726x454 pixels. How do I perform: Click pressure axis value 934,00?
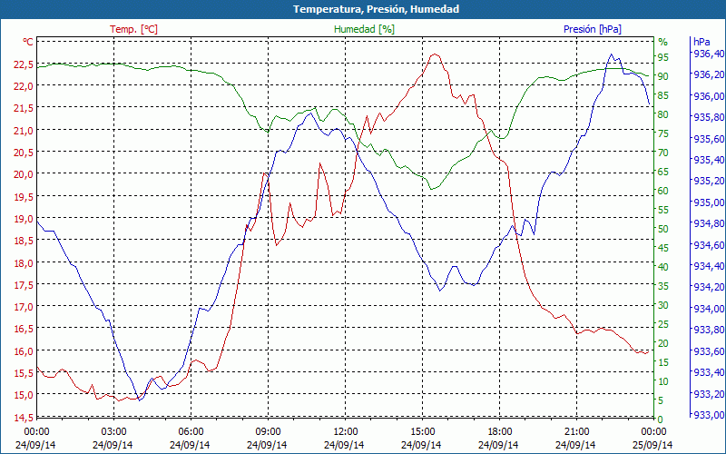point(709,309)
